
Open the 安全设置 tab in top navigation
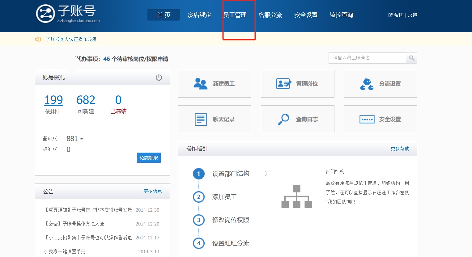point(306,15)
